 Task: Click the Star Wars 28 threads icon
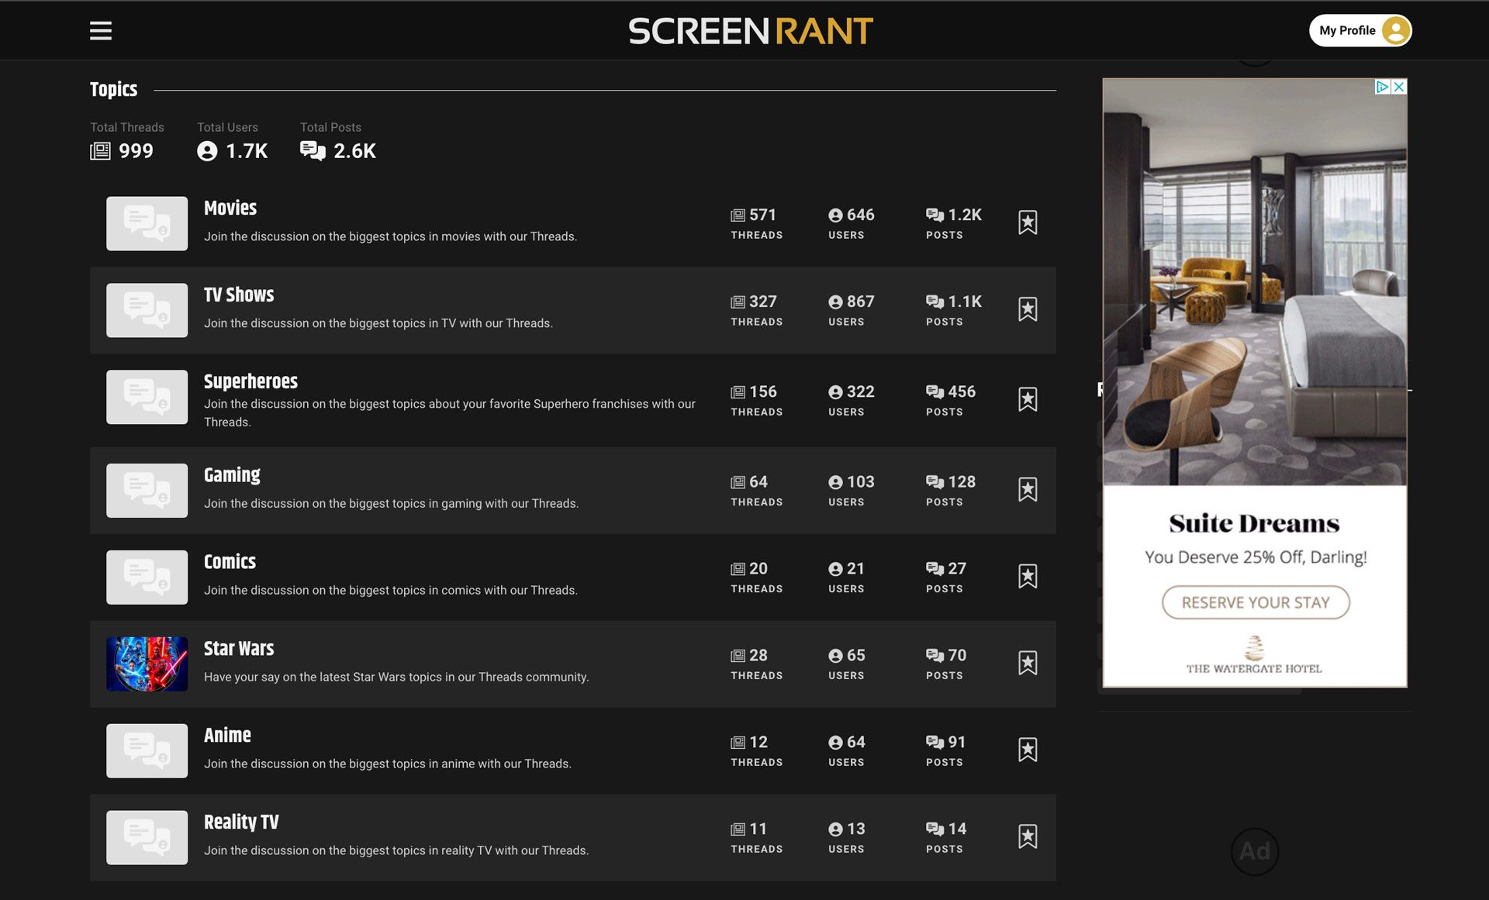738,656
